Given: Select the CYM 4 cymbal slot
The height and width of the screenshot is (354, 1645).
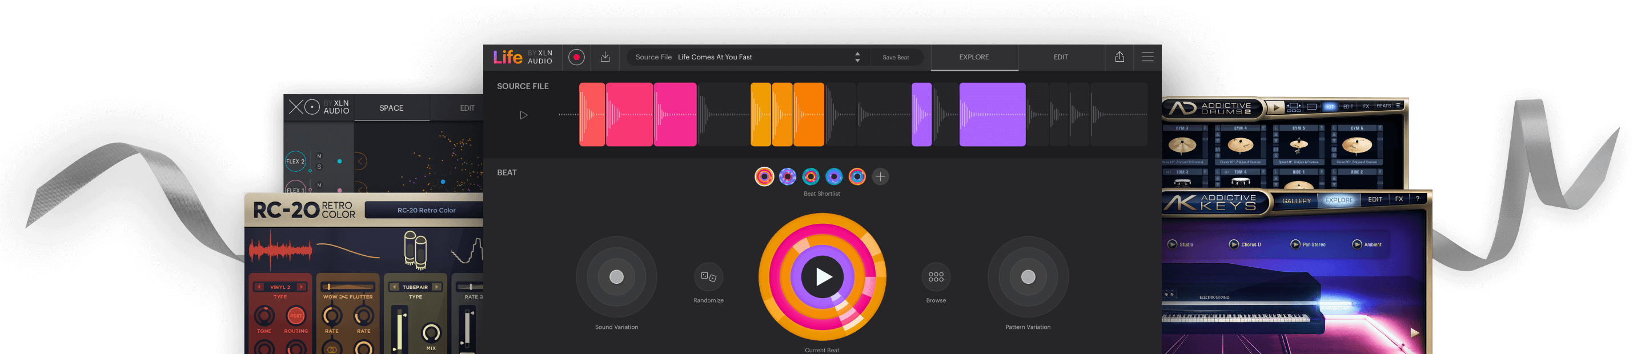Looking at the screenshot, I should pos(1240,146).
